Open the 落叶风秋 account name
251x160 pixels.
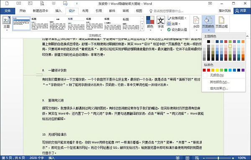tap(225, 11)
